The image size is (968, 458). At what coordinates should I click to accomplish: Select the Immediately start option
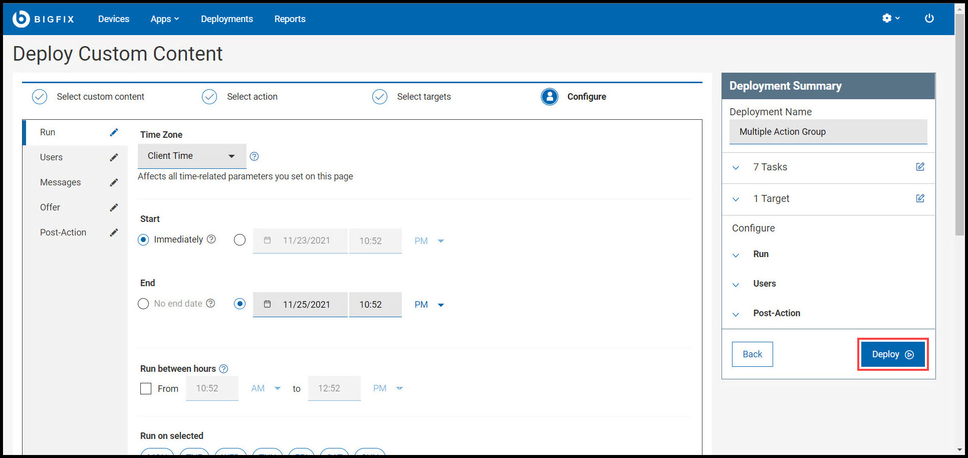tap(143, 240)
